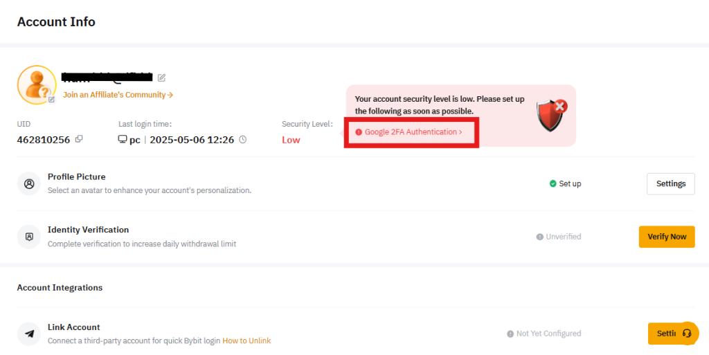
Task: Open Join an Affiliate's Community link
Action: (118, 95)
